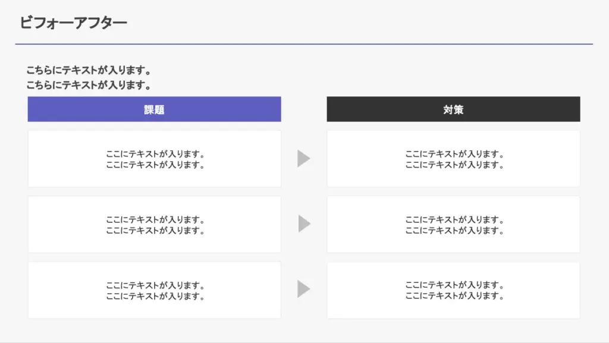Select the middle text box under 対策
This screenshot has height=343, width=609.
(x=453, y=225)
